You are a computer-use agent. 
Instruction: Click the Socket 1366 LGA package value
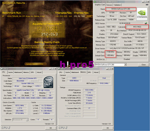tap(28, 83)
